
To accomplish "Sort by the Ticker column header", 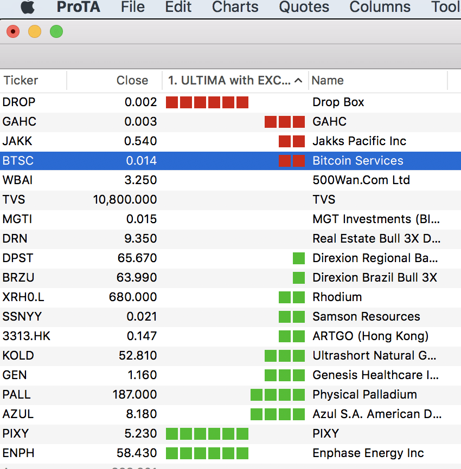I will point(21,81).
